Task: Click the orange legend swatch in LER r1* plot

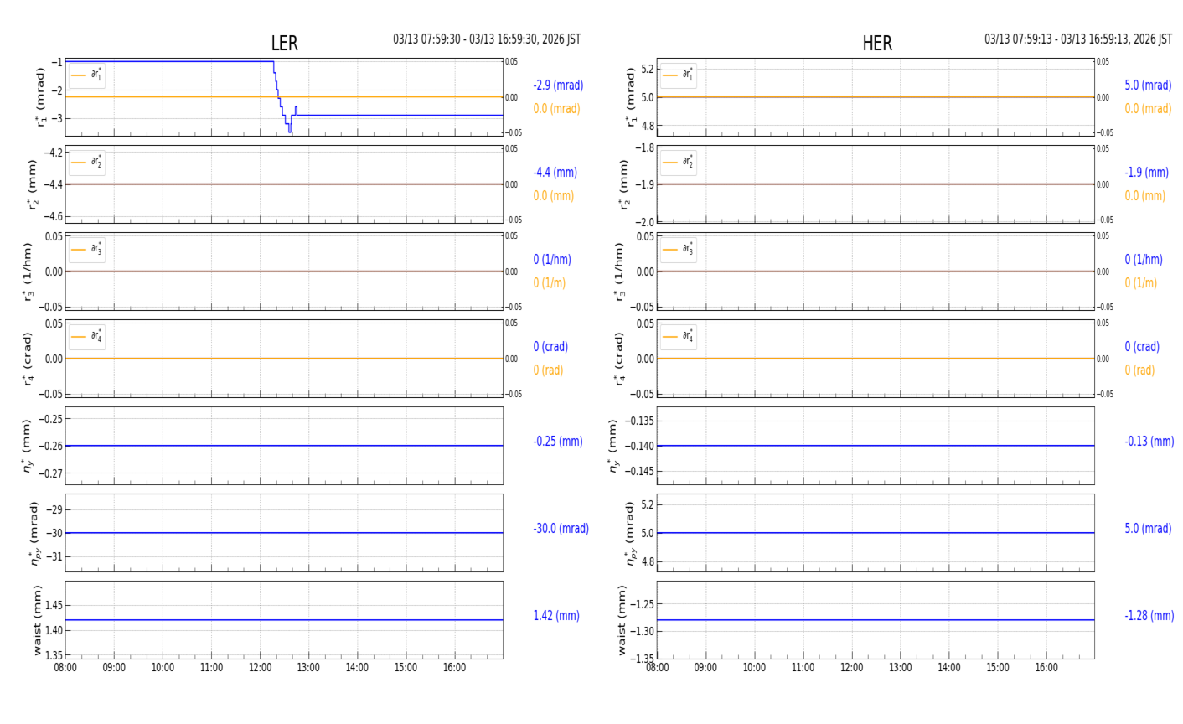Action: coord(79,75)
